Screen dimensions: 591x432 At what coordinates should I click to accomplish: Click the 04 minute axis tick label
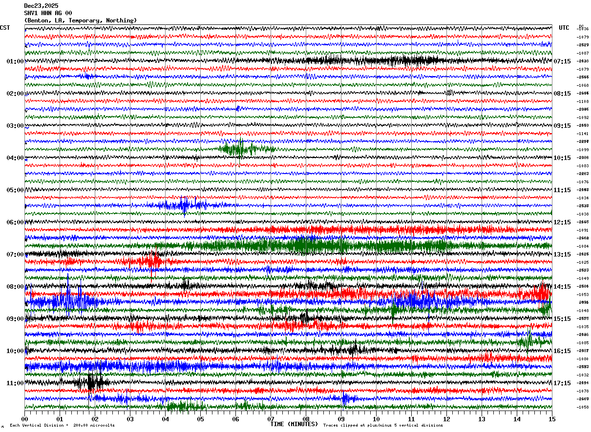tap(165, 419)
